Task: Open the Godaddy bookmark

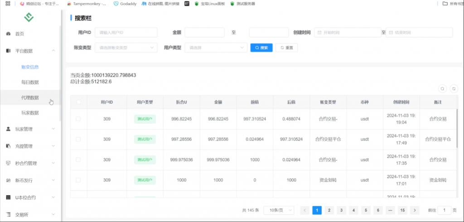Action: coord(125,4)
